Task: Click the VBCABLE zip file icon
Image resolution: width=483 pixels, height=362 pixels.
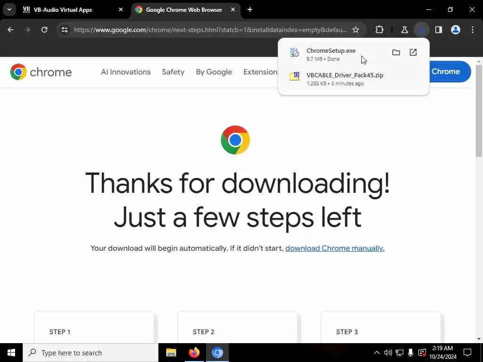Action: [x=294, y=76]
